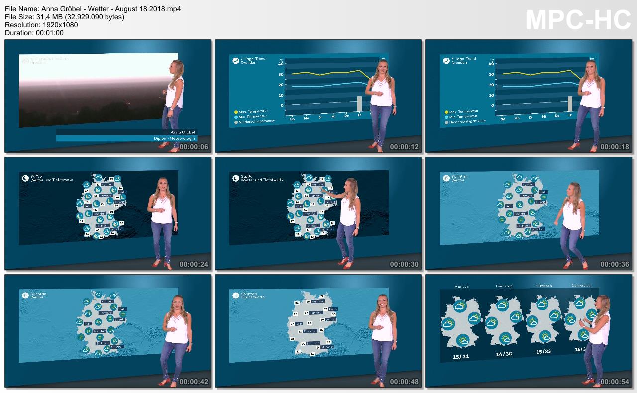This screenshot has height=393, width=637.
Task: Open the thumbnail at timestamp 00:00:48
Action: (318, 331)
